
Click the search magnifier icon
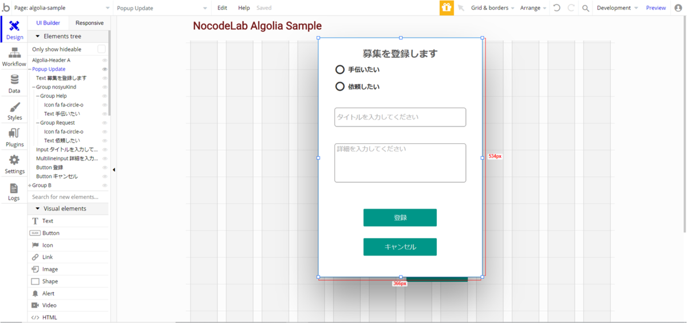click(x=585, y=8)
